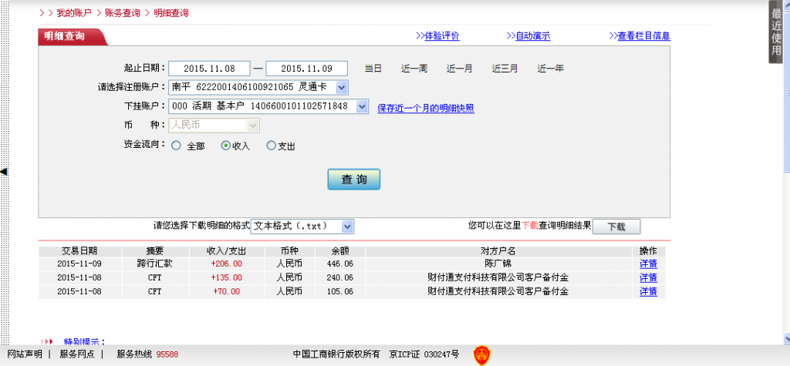Select the 近一月 date range shortcut
The image size is (790, 366).
click(460, 69)
